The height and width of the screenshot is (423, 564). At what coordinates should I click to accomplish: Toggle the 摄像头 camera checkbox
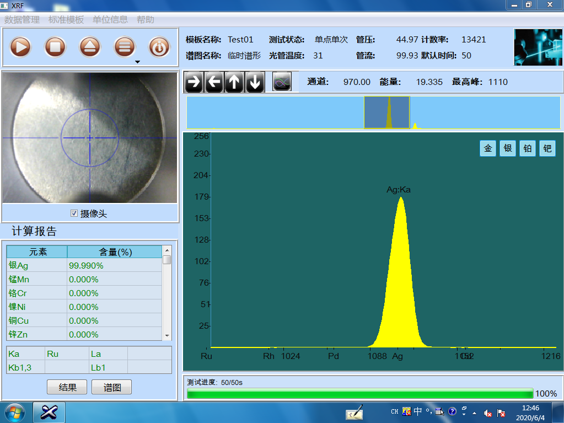pyautogui.click(x=74, y=213)
